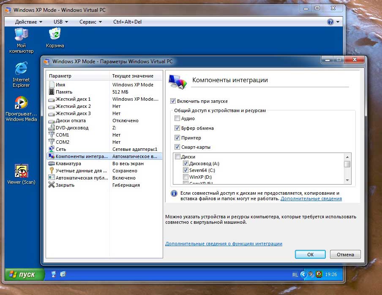Uncheck the Seven64 (C:) drive checkbox
This screenshot has height=295, width=382.
186,170
